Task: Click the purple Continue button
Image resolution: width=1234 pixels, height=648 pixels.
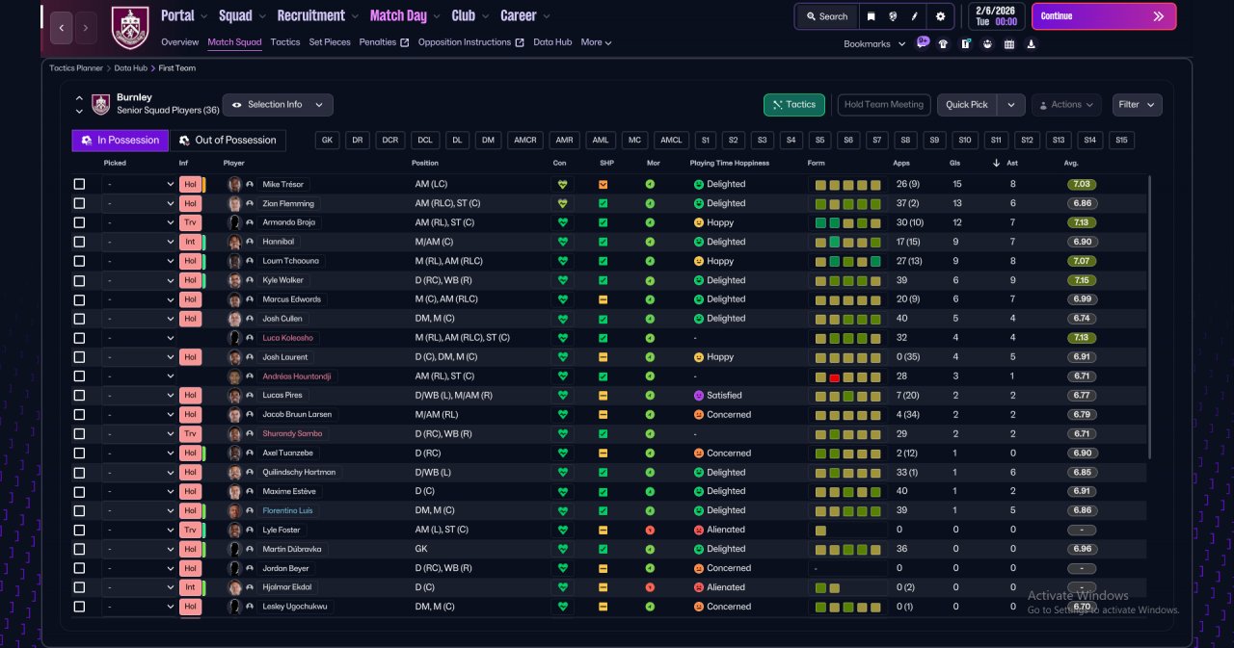Action: point(1104,16)
